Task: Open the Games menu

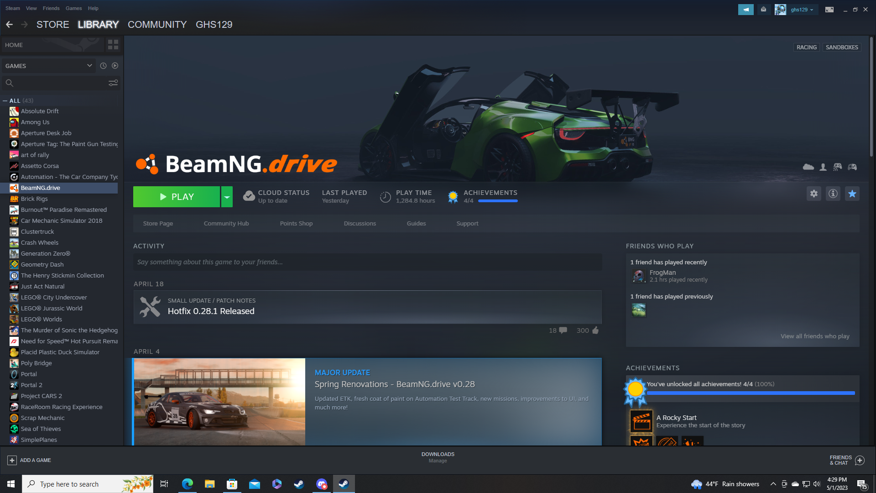Action: (x=74, y=8)
